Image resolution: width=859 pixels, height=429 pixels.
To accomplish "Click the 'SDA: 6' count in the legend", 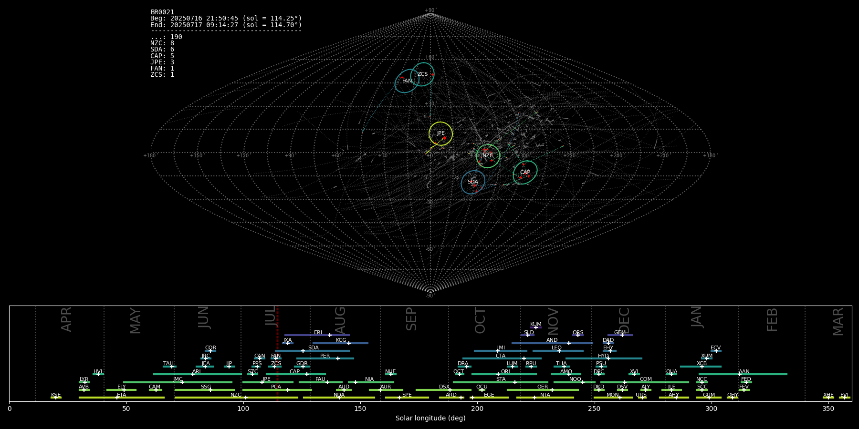I will [162, 50].
